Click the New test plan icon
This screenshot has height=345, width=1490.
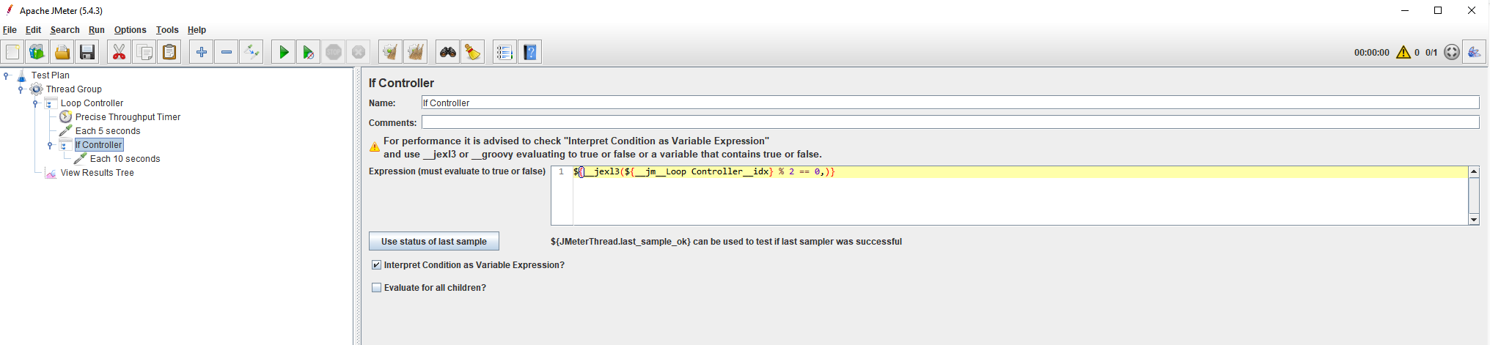click(x=13, y=52)
